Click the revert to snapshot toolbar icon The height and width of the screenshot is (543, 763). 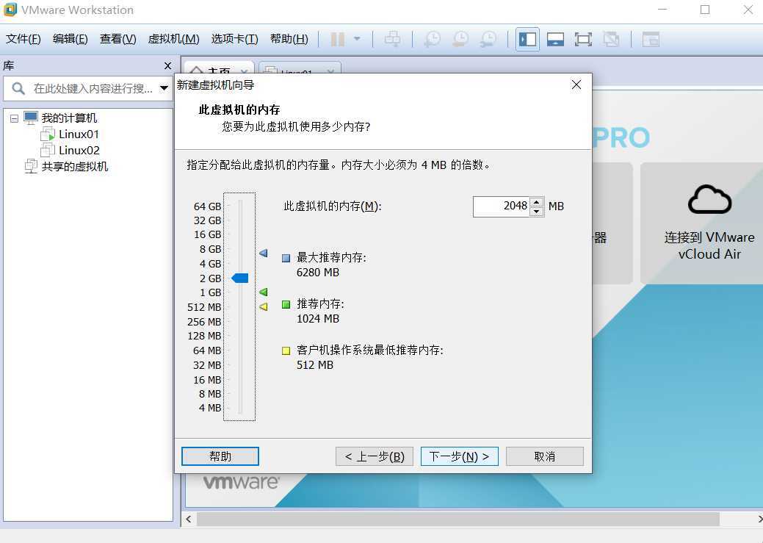pyautogui.click(x=460, y=39)
